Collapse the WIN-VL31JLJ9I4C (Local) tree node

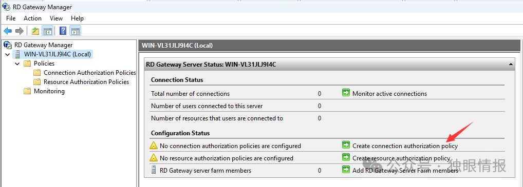(x=7, y=54)
